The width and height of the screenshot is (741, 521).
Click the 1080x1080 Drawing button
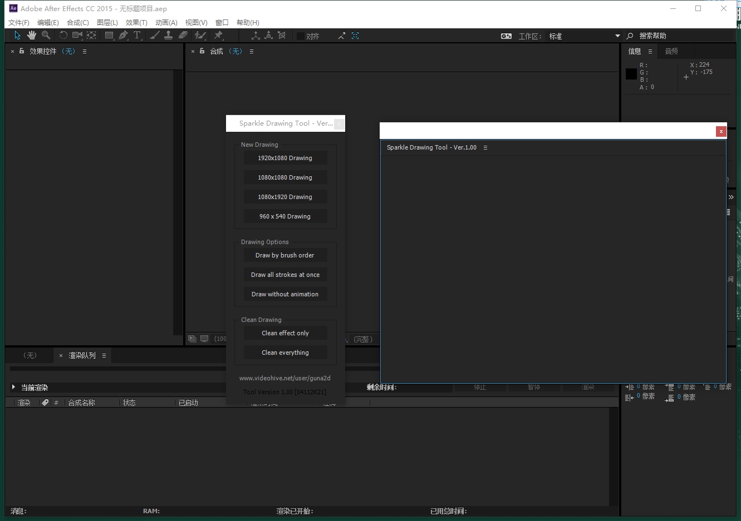[285, 177]
